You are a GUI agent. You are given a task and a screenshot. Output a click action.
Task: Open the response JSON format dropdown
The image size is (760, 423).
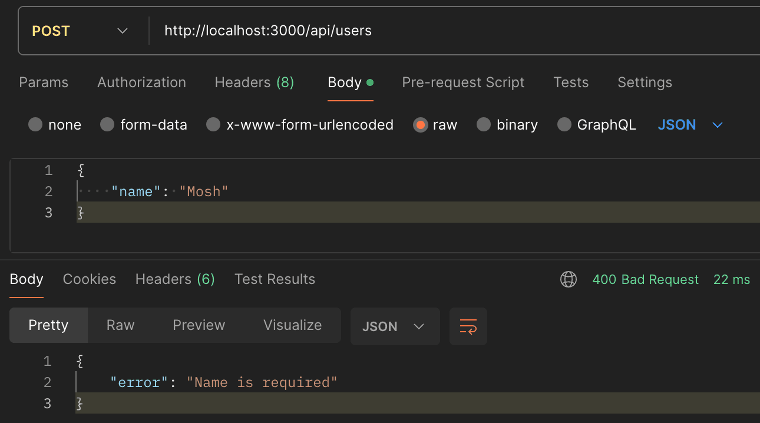395,326
